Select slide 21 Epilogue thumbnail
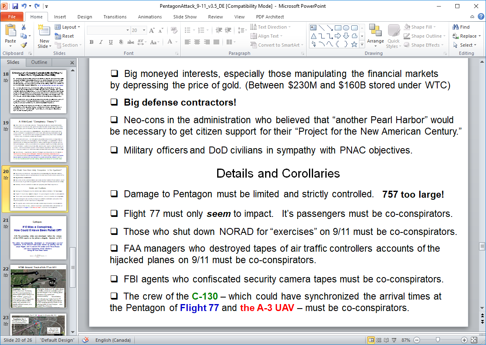The width and height of the screenshot is (486, 345). point(38,238)
